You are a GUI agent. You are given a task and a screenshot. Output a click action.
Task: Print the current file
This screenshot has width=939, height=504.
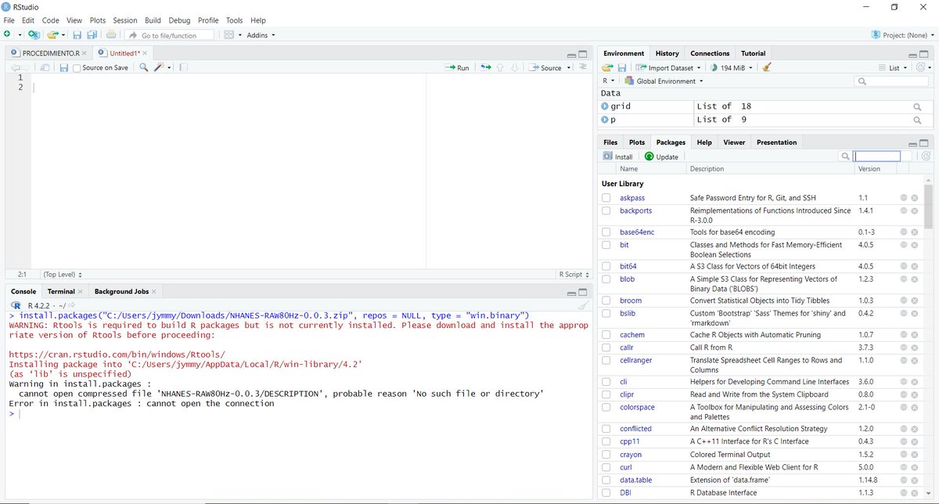111,34
